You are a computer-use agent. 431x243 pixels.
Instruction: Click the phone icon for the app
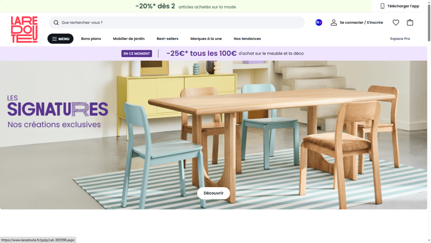[x=382, y=6]
